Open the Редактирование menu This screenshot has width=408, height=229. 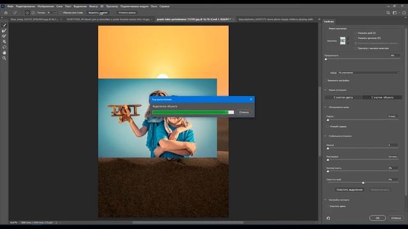pos(25,6)
